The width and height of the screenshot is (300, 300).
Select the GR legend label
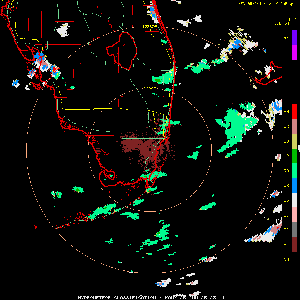[286, 126]
